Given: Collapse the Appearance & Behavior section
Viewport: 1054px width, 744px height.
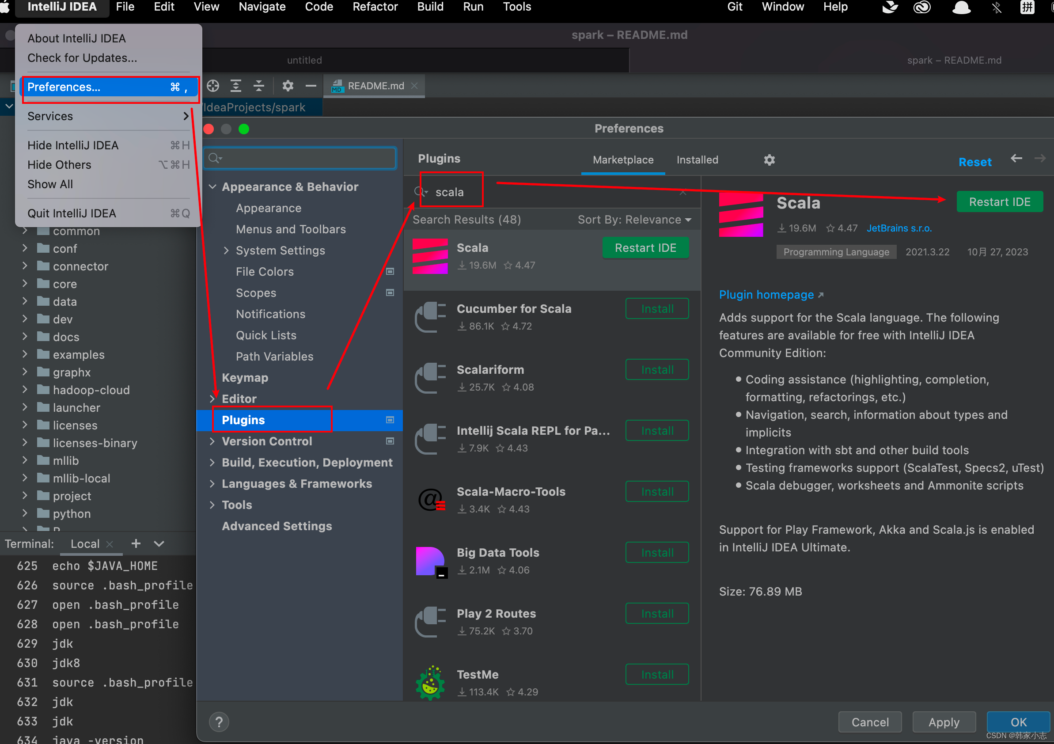Looking at the screenshot, I should (x=212, y=187).
